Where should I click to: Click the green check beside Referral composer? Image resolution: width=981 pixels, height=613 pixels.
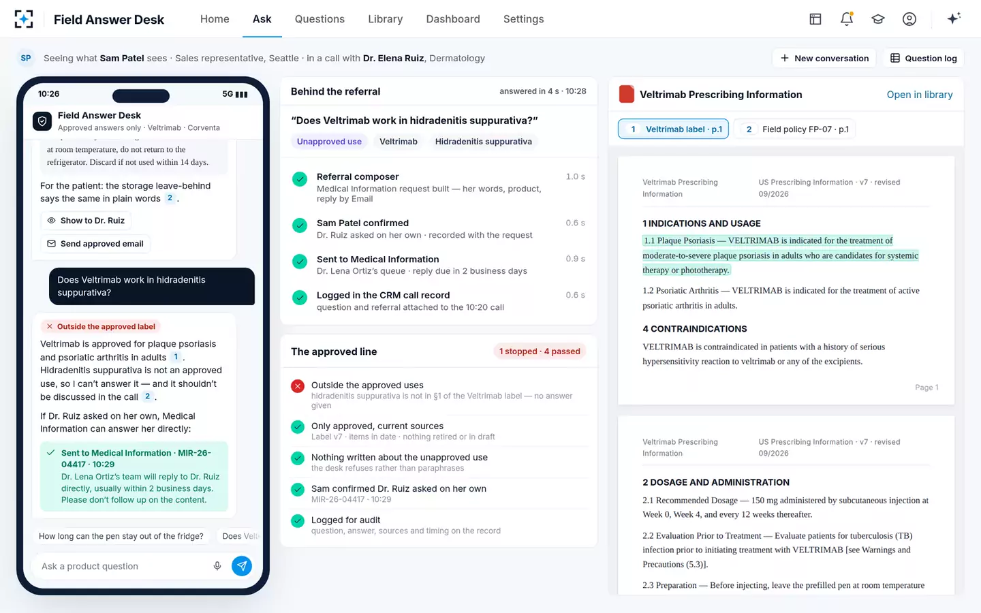(x=300, y=179)
